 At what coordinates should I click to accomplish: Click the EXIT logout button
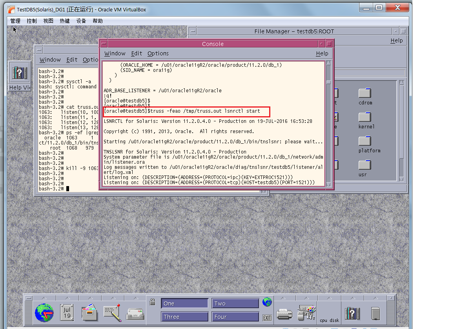pyautogui.click(x=267, y=318)
